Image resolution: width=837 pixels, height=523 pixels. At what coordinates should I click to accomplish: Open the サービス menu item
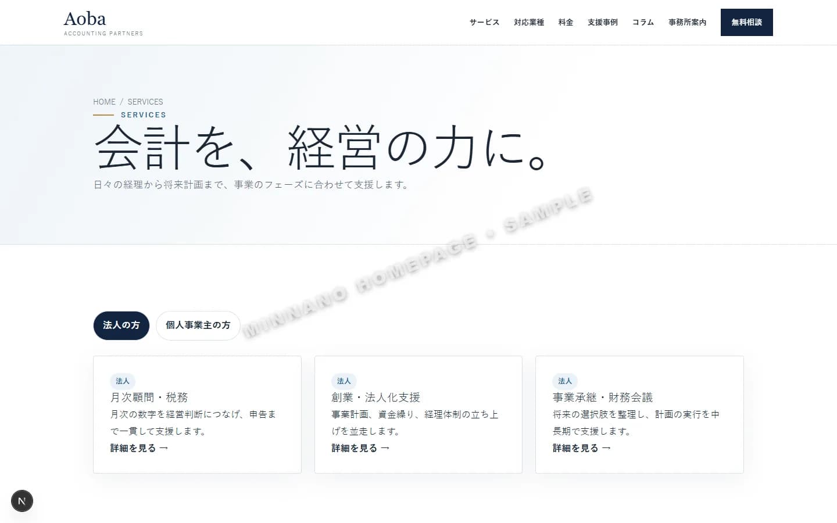(484, 22)
